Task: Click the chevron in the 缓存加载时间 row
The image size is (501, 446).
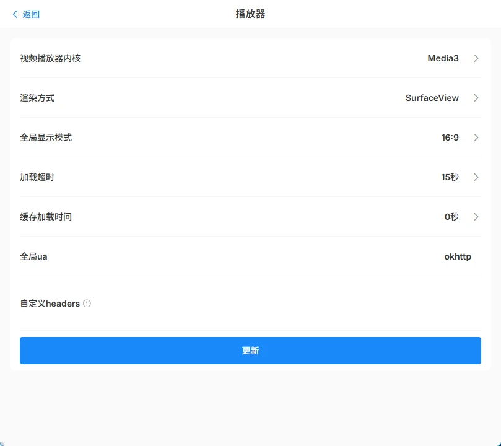Action: [x=476, y=217]
